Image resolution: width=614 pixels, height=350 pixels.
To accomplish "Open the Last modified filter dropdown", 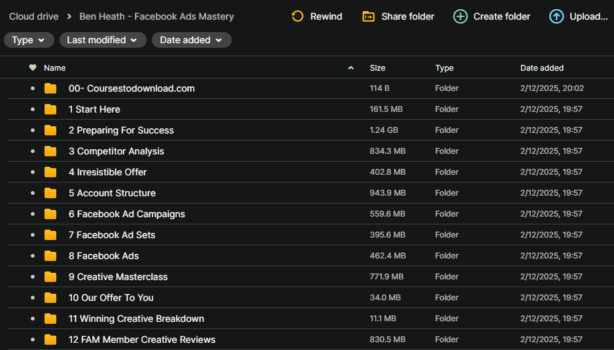I will point(103,40).
